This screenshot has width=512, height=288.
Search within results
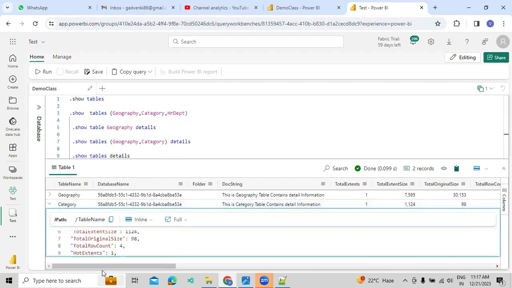[336, 168]
